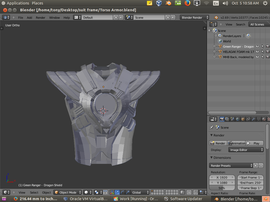
Task: Click the mesh icon of Green Ranger object
Action: click(x=220, y=46)
